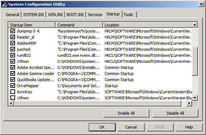This screenshot has width=206, height=135.
Task: Click the horizontal scrollbar left arrow
Action: 11,104
